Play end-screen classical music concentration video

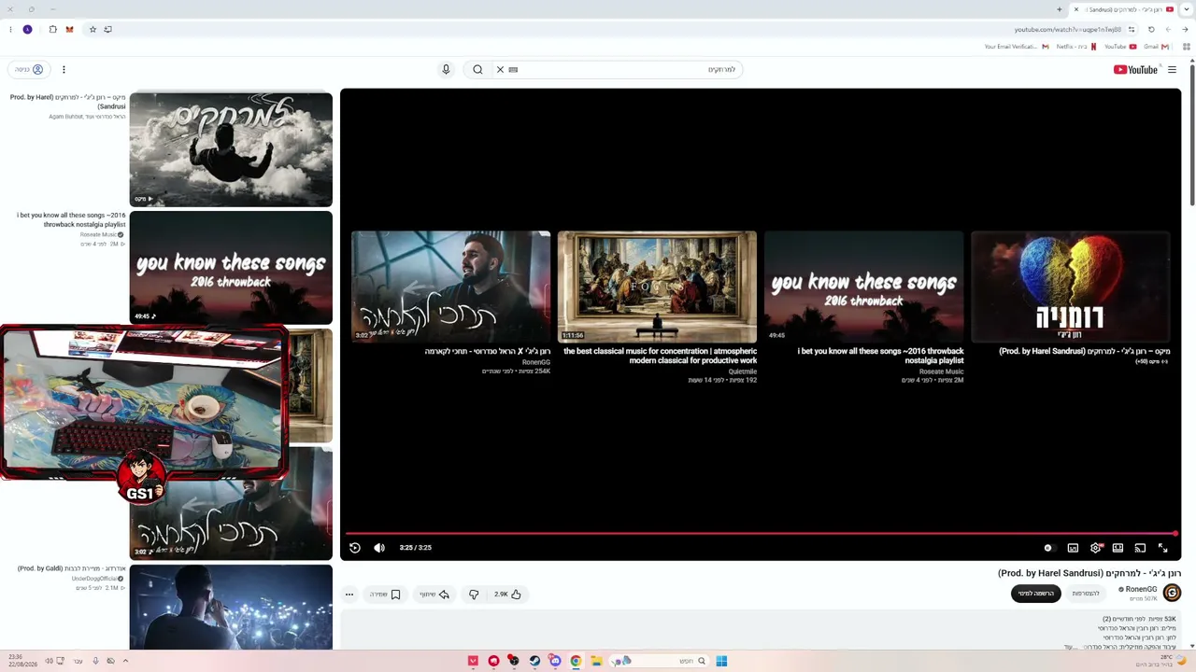pos(657,287)
